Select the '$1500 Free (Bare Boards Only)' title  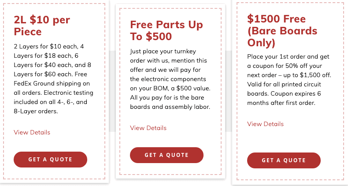coord(282,30)
